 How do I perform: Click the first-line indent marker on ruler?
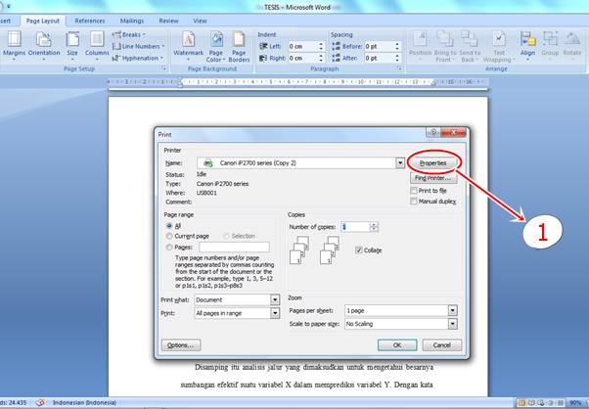tap(180, 79)
